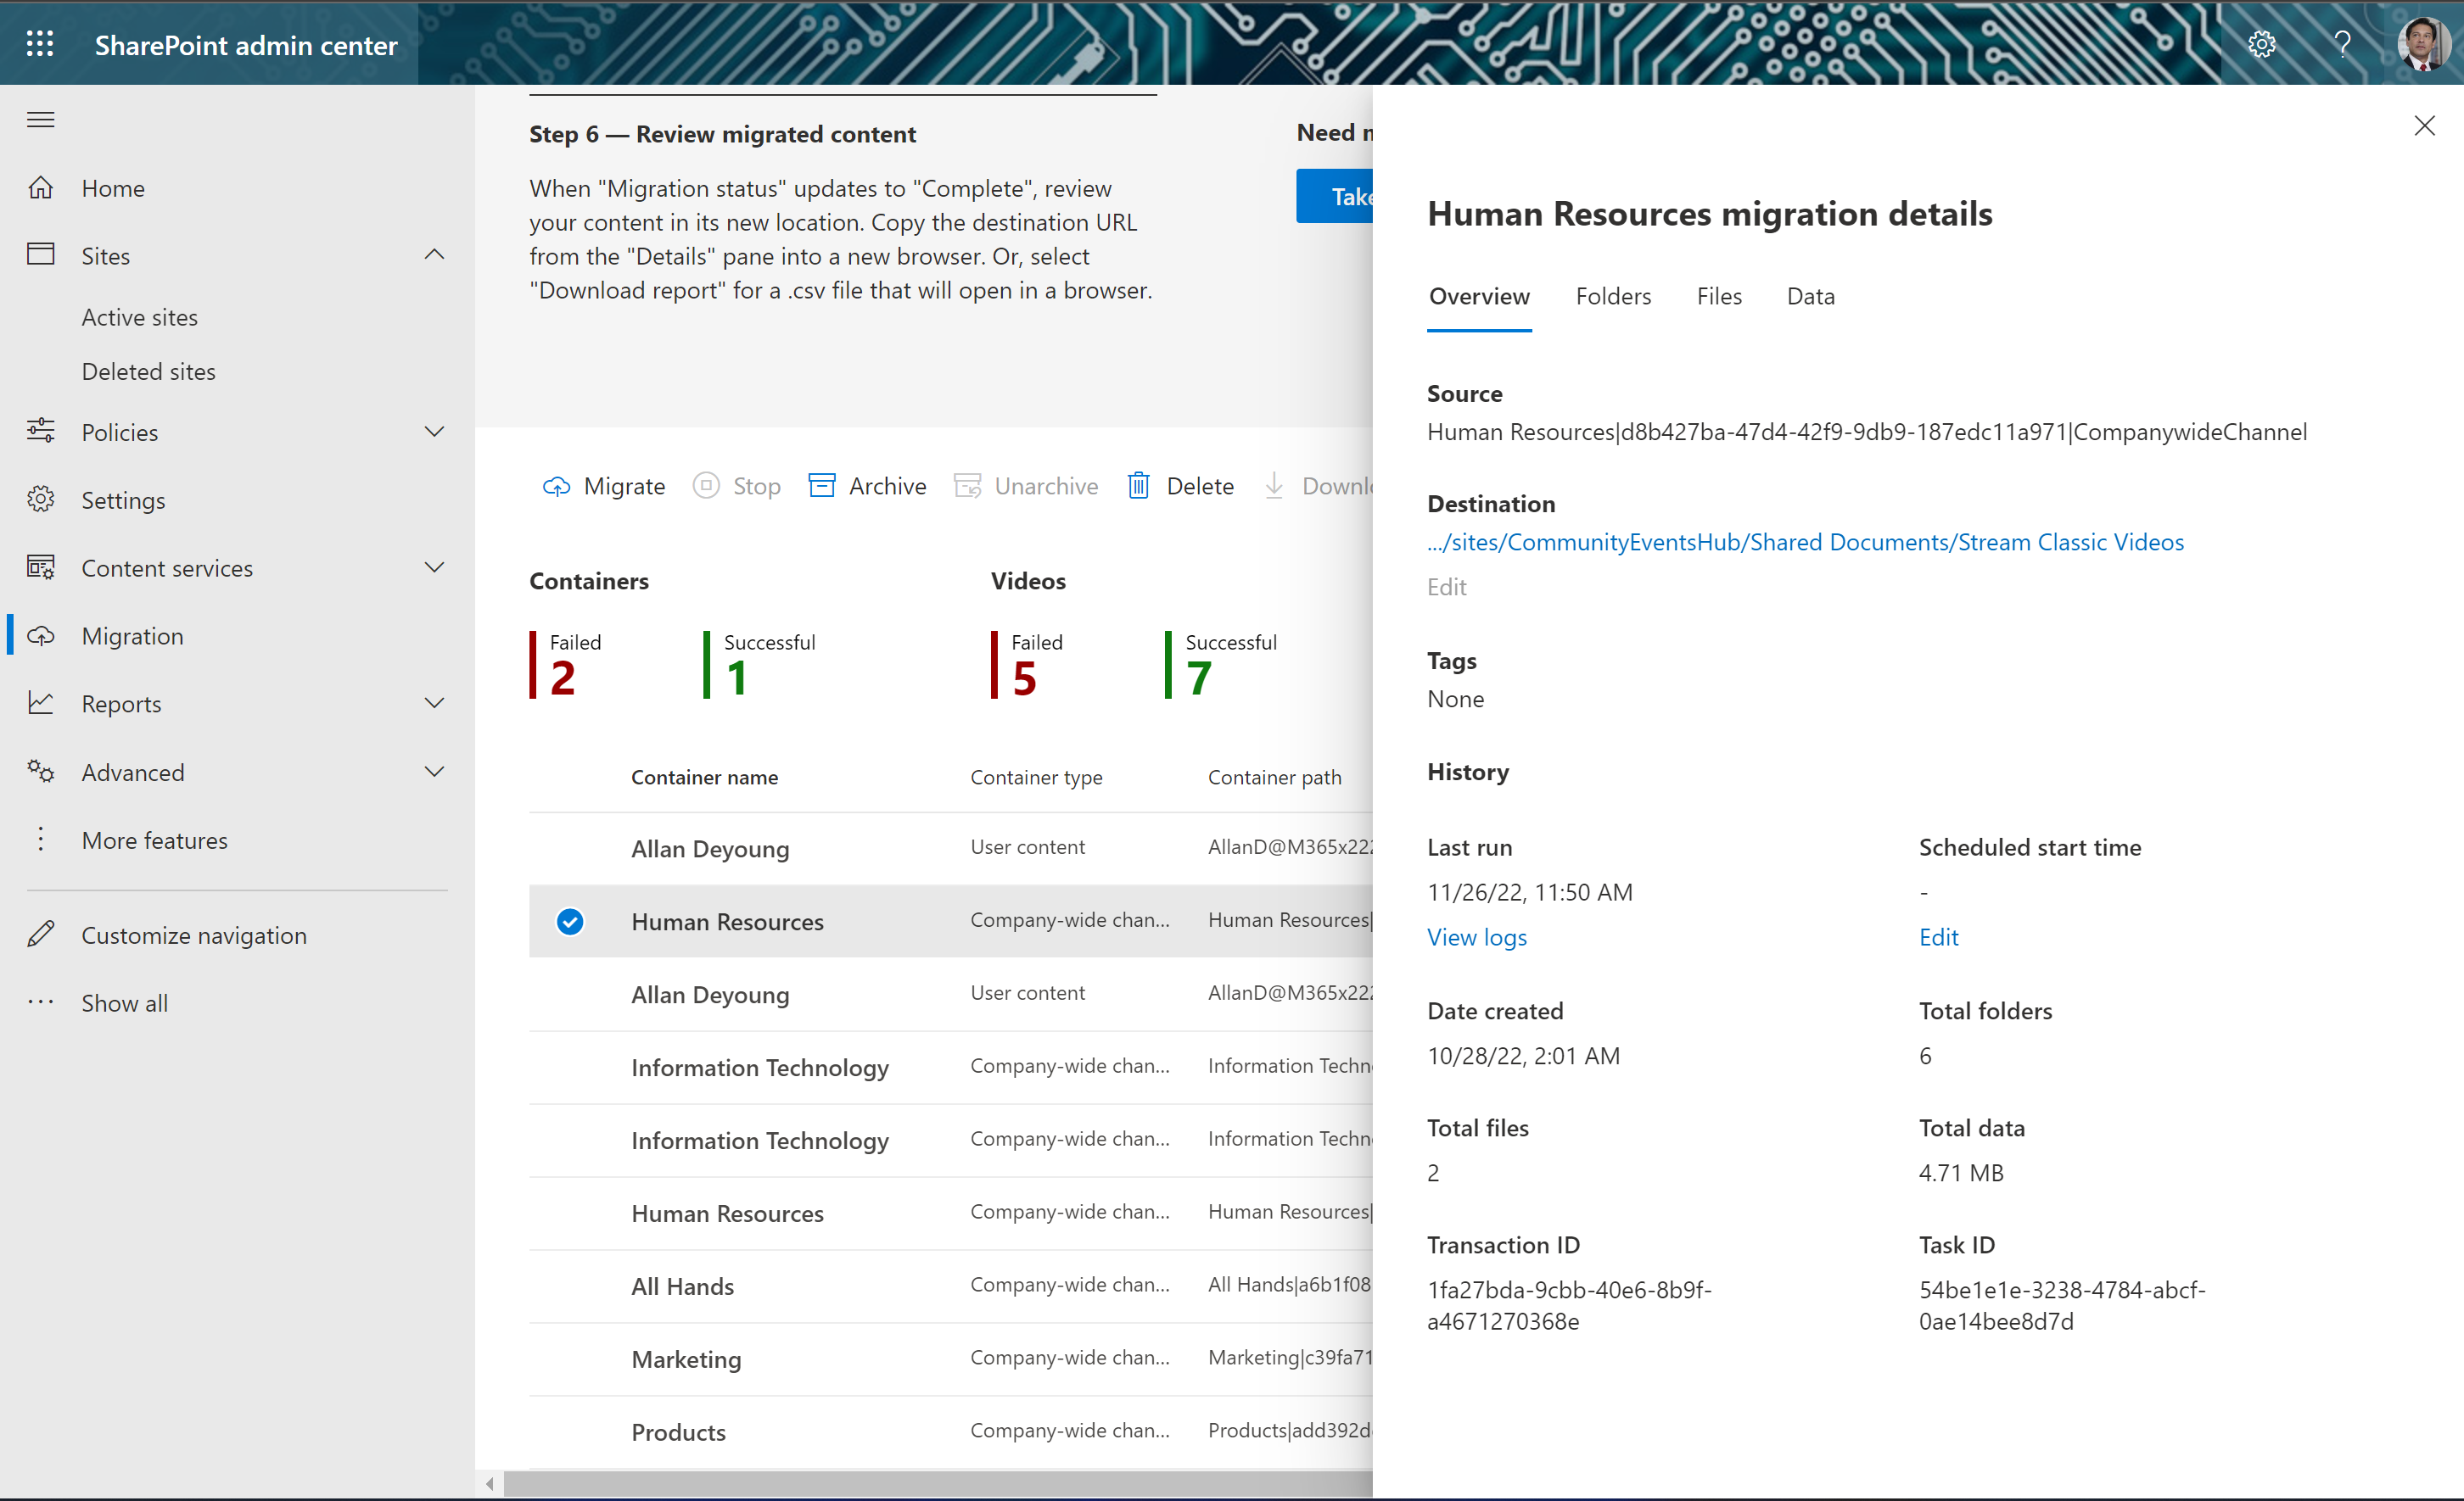Open the app launcher waffle icon
This screenshot has height=1501, width=2464.
(40, 44)
